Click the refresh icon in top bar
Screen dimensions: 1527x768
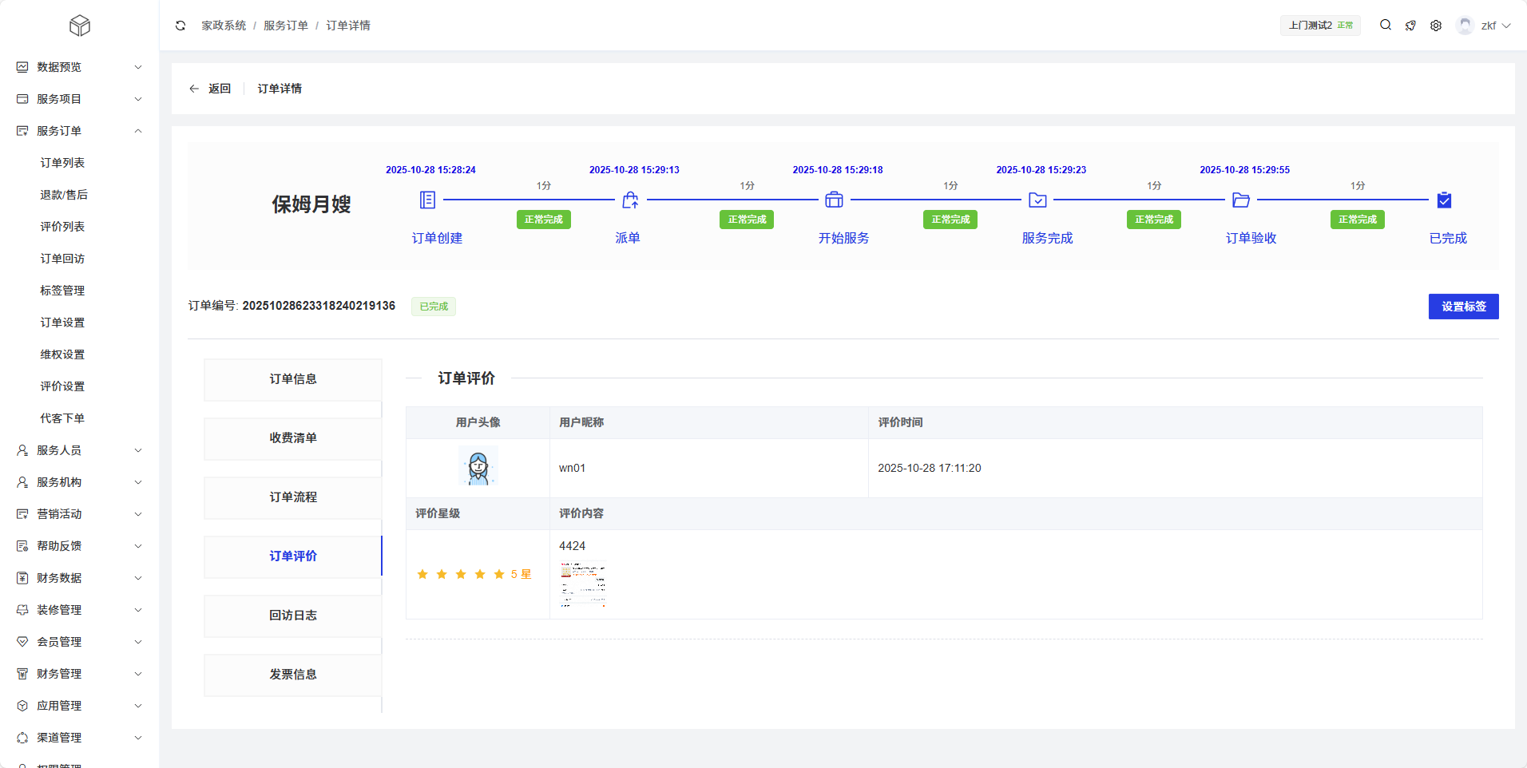(180, 26)
